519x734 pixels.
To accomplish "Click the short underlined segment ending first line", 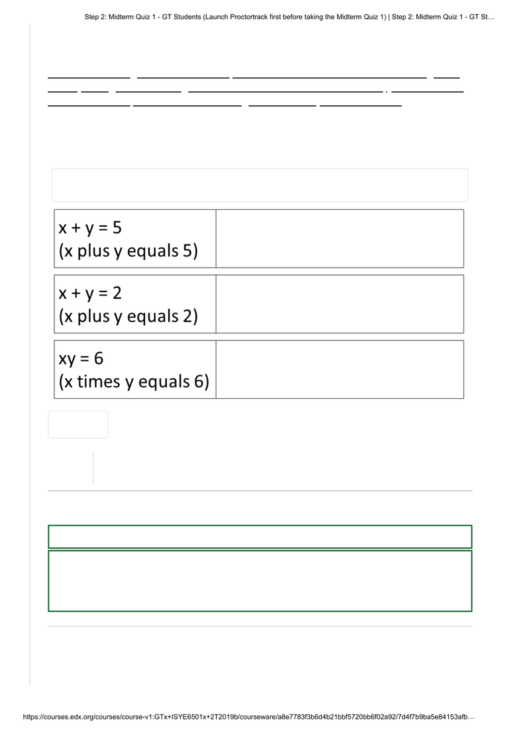I will pyautogui.click(x=446, y=78).
